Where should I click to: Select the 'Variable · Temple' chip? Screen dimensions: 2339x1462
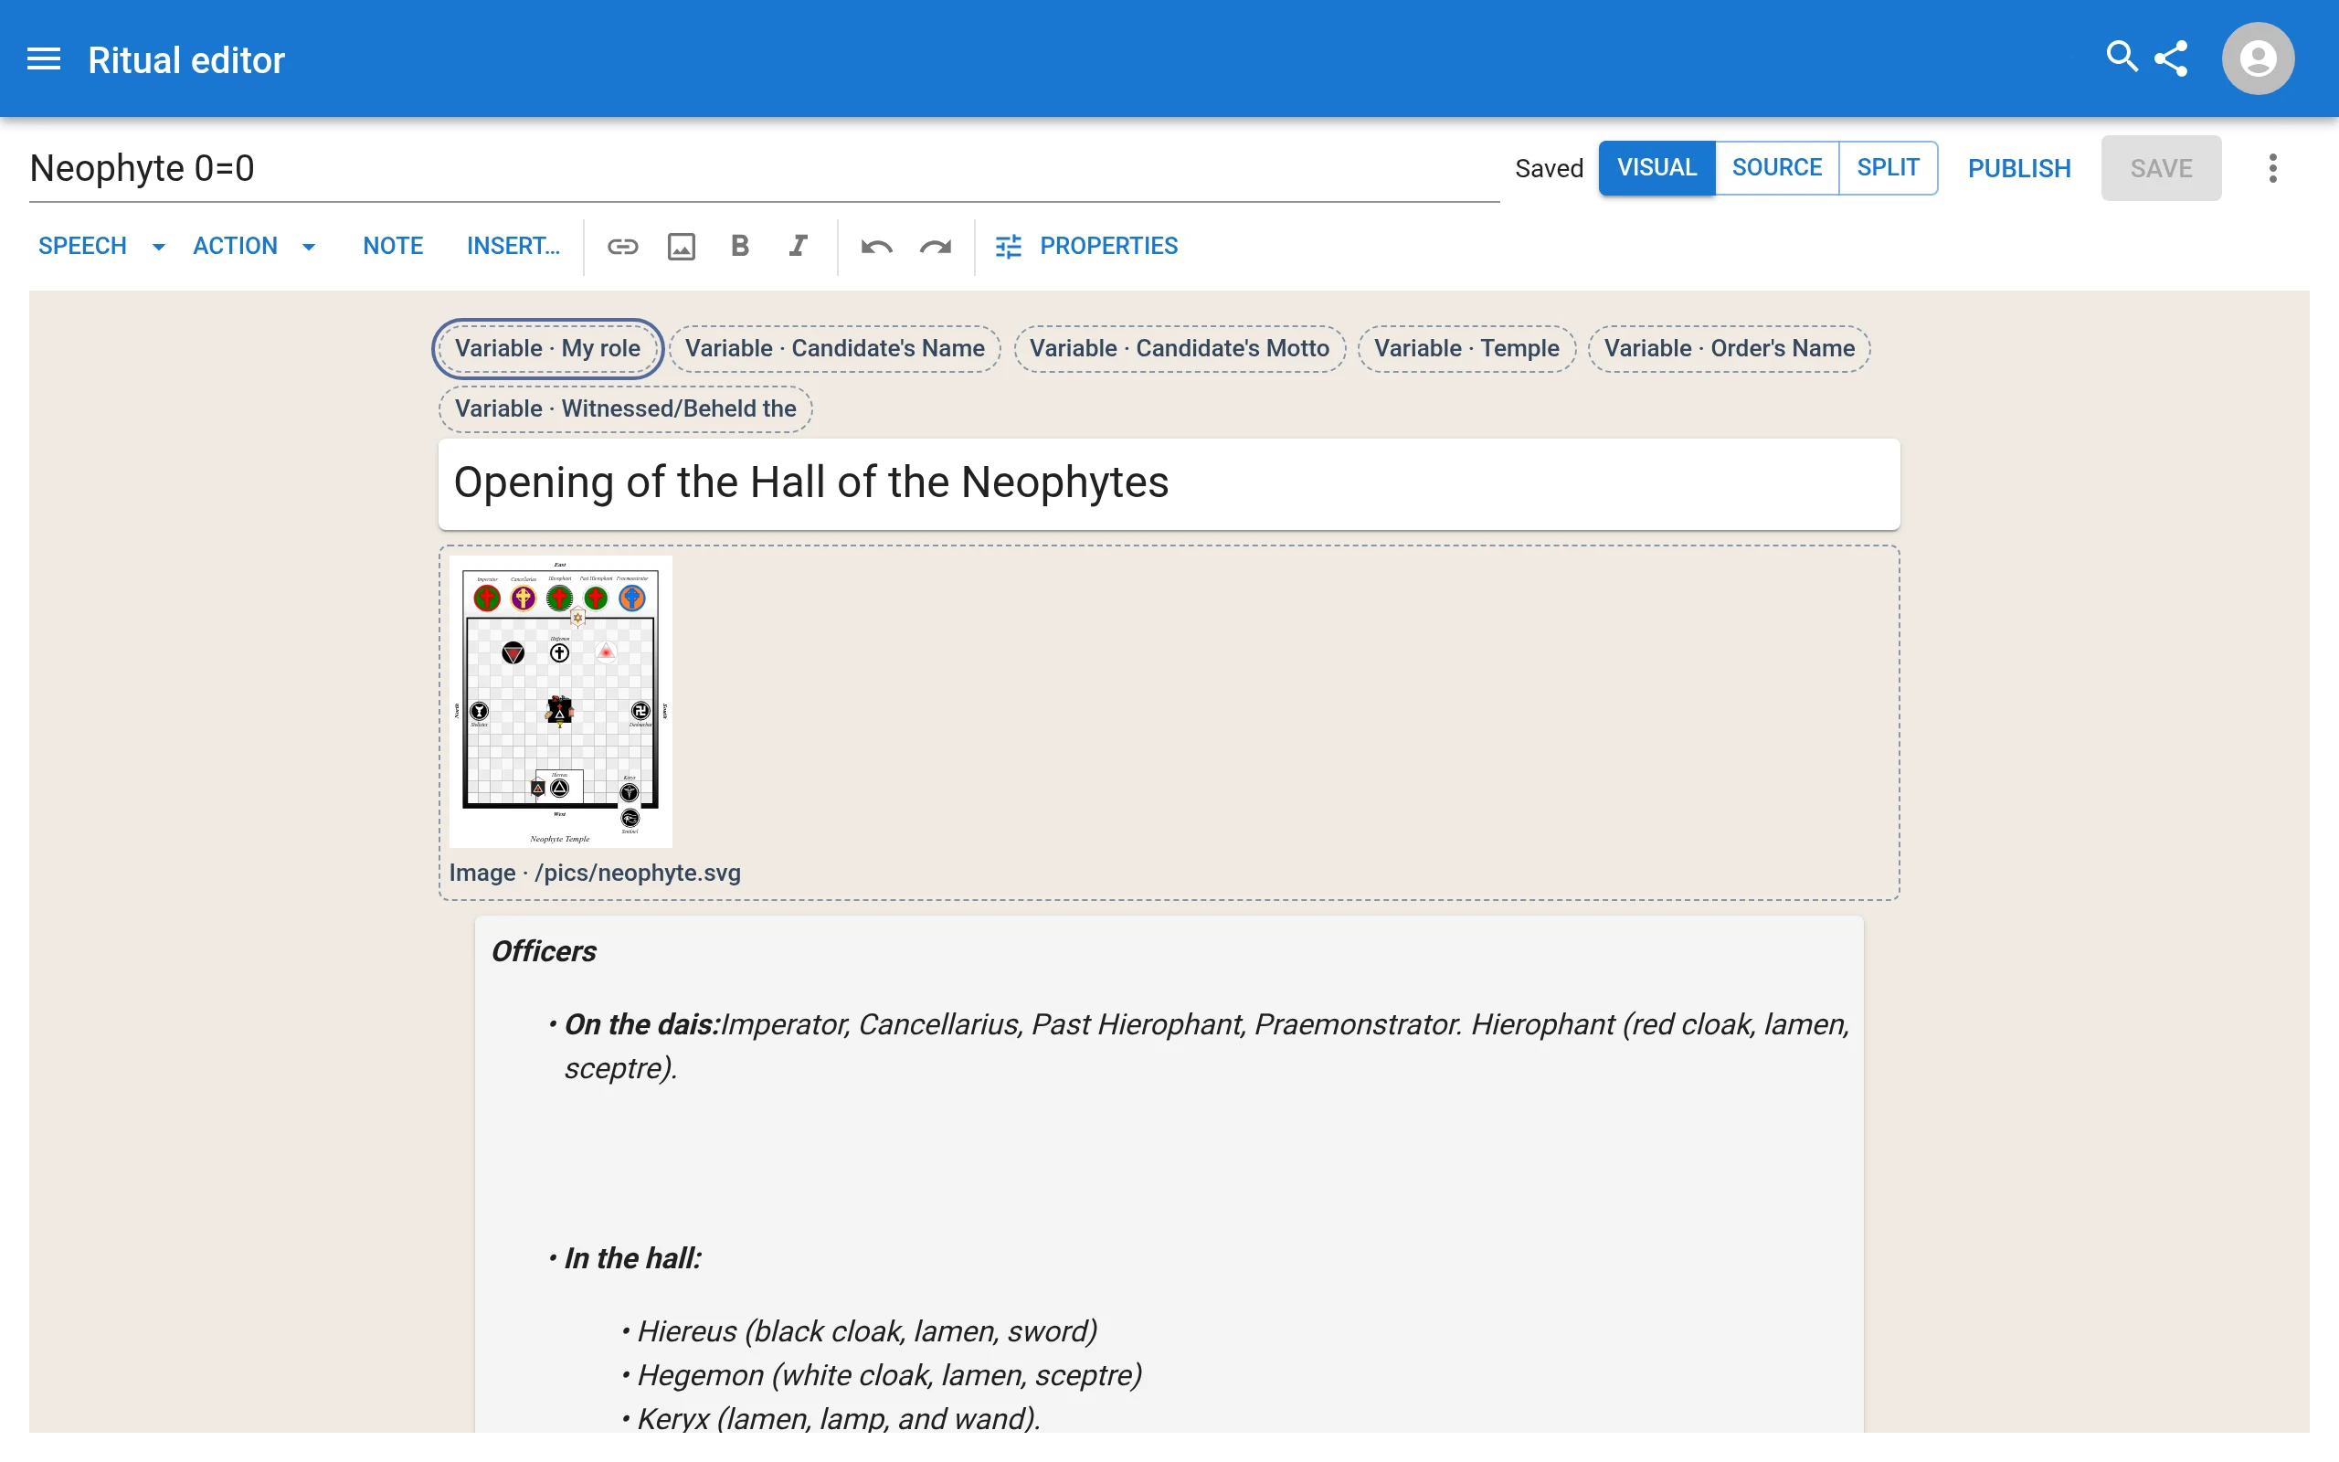pos(1466,348)
